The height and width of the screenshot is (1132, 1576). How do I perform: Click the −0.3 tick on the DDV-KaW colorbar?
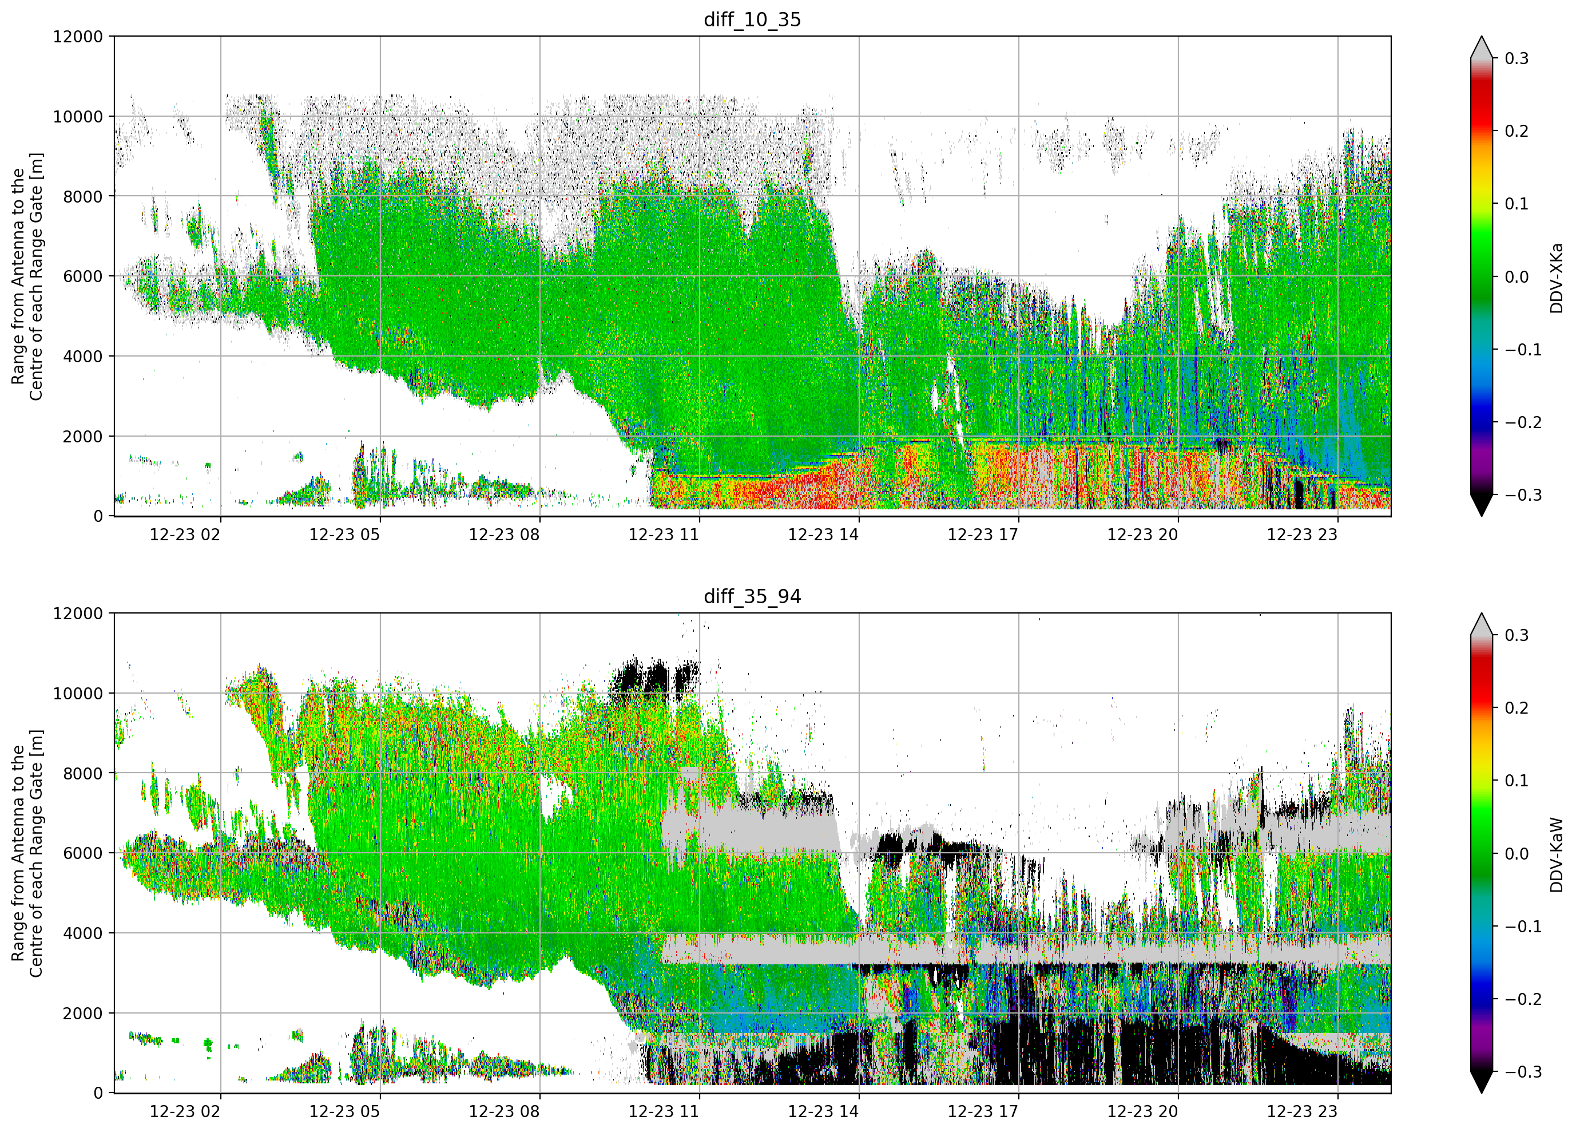click(x=1523, y=1072)
